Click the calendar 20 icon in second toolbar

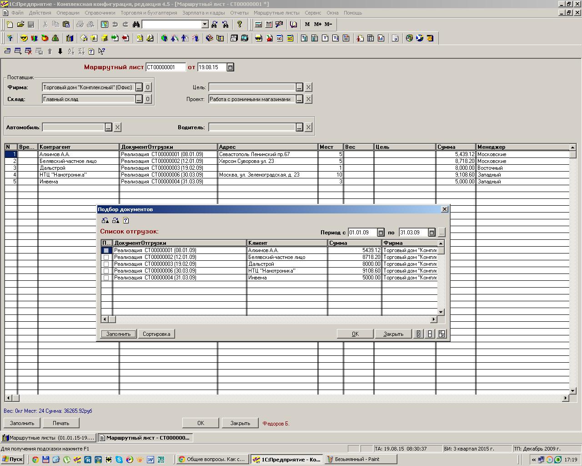[430, 38]
